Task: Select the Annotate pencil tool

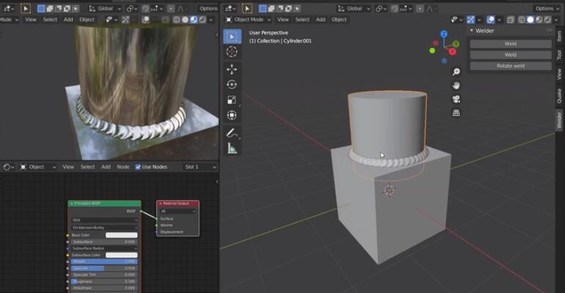Action: click(232, 133)
